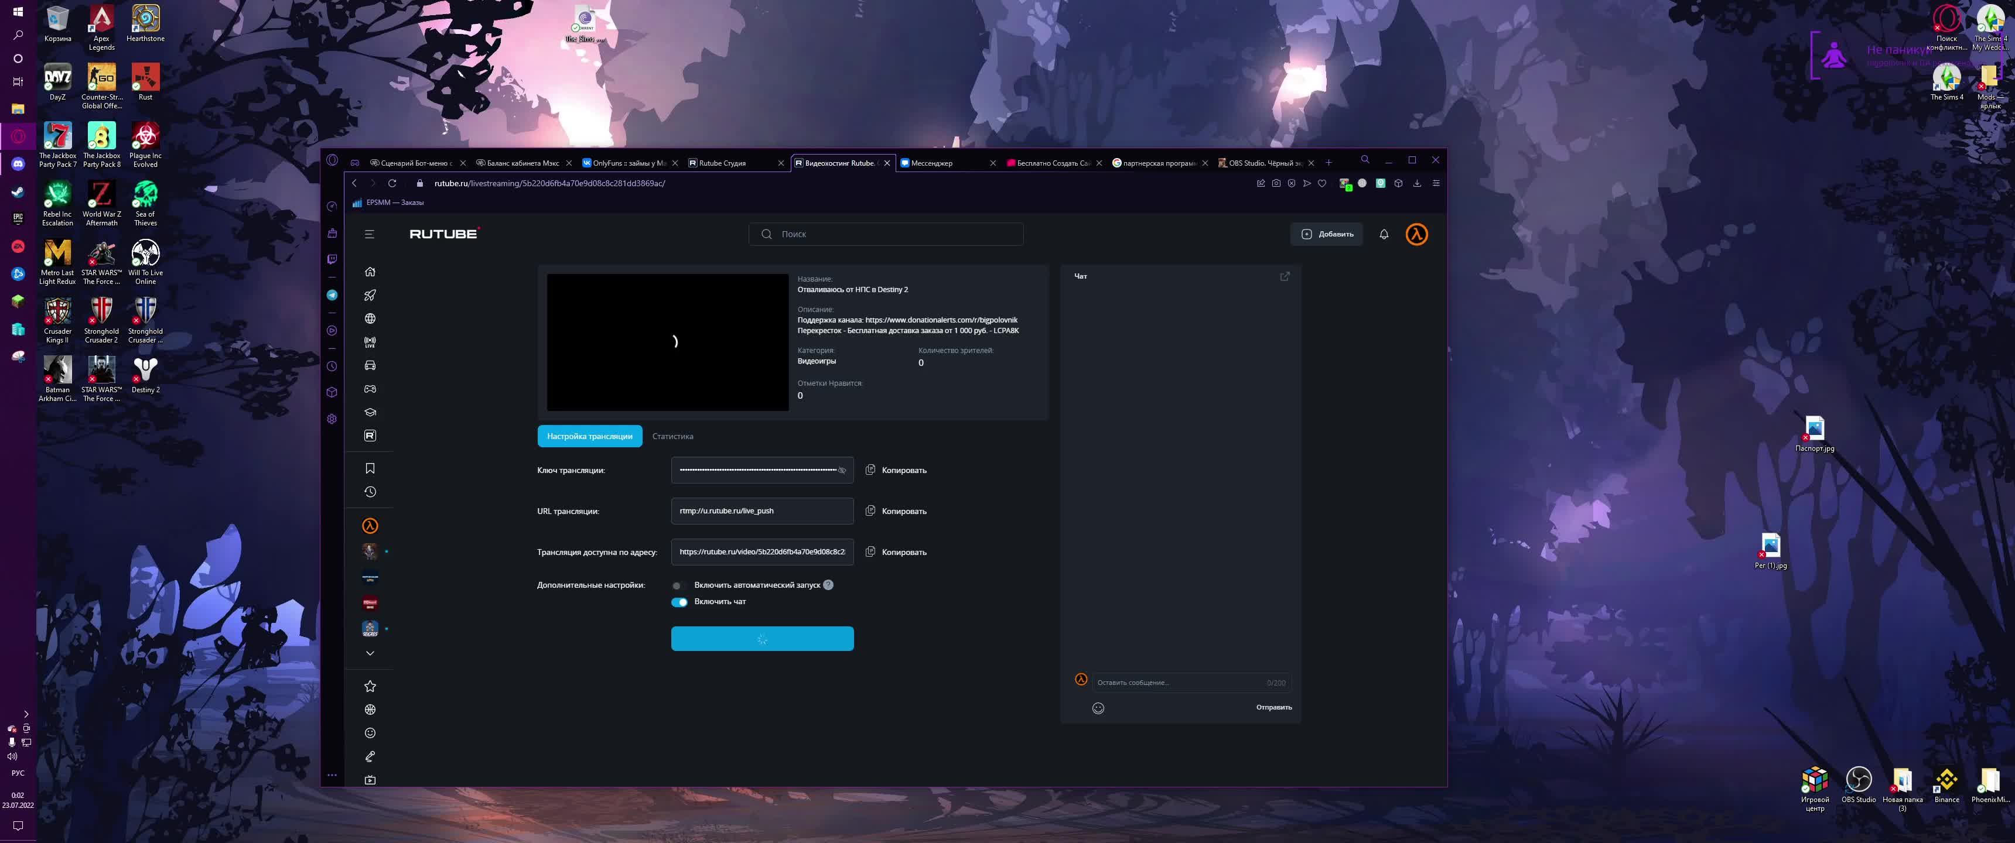This screenshot has width=2015, height=843.
Task: Click 'Отправить' to send chat message
Action: click(1273, 707)
